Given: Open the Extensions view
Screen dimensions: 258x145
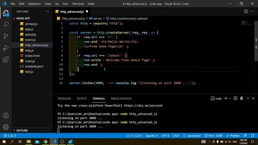Looking at the screenshot, I should click(6, 60).
